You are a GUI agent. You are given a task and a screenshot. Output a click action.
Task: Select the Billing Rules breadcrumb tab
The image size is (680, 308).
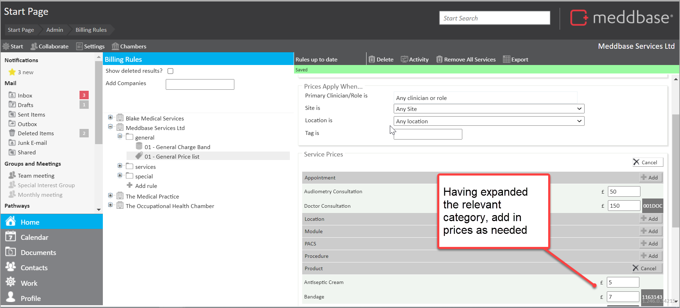point(91,30)
